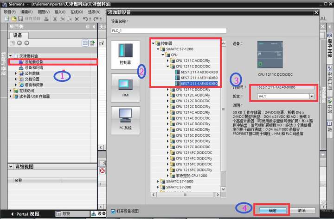Click the 订货号 order number field
The height and width of the screenshot is (219, 334).
tap(286, 87)
